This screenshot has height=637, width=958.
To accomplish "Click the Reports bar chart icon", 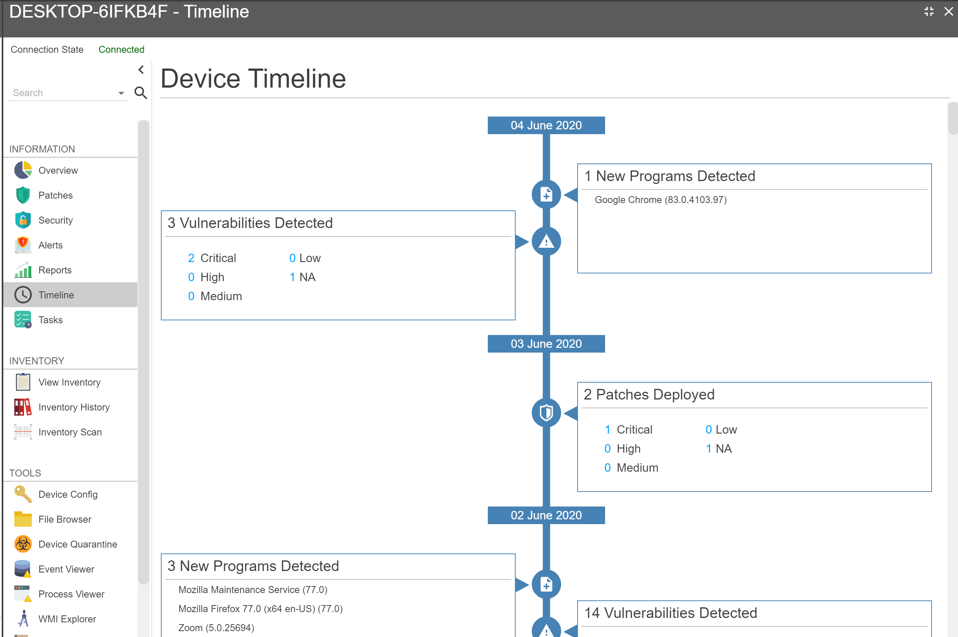I will tap(23, 270).
